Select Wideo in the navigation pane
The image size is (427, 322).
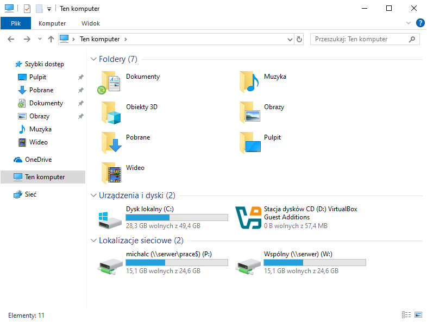tap(39, 142)
